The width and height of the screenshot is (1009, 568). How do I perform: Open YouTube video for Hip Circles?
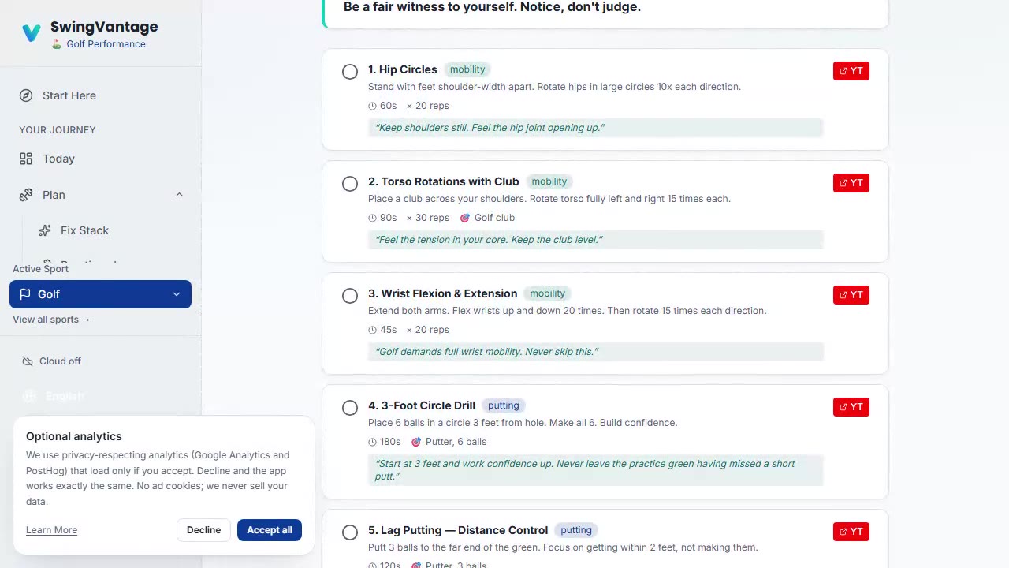point(851,71)
